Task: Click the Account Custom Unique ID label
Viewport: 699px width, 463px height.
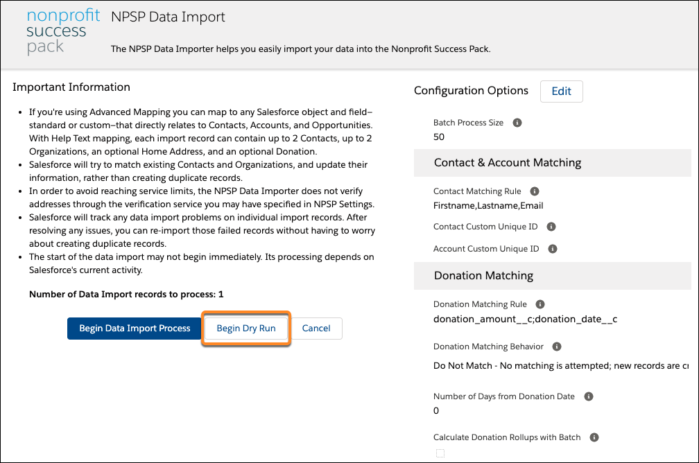Action: tap(486, 249)
